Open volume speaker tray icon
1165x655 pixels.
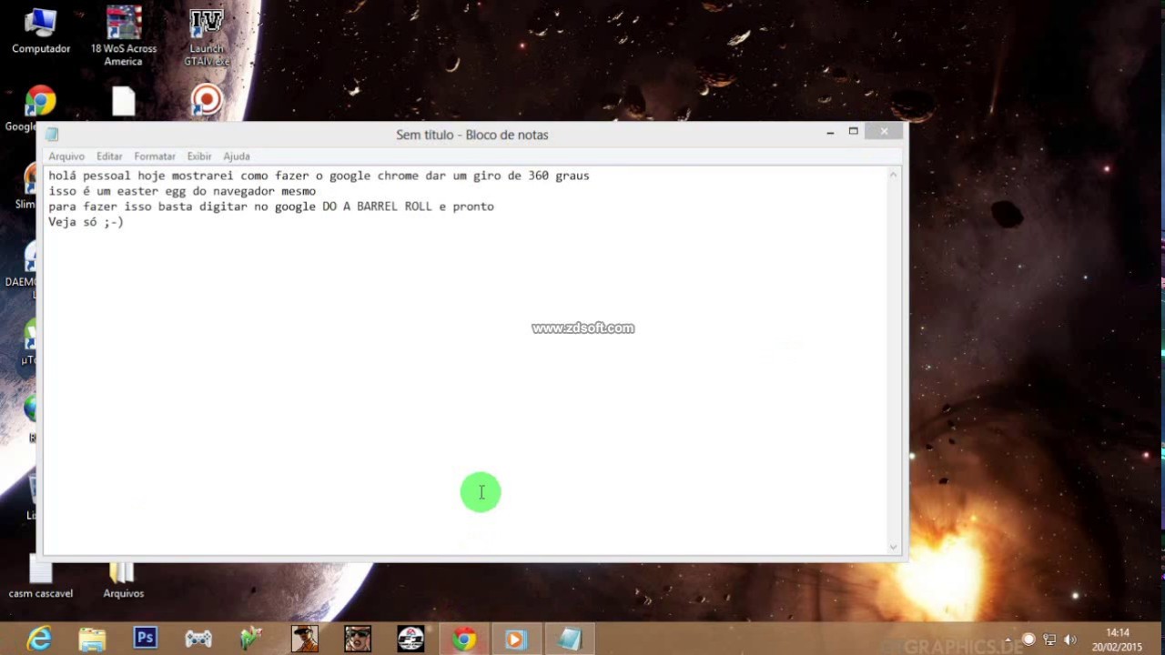(x=1070, y=640)
